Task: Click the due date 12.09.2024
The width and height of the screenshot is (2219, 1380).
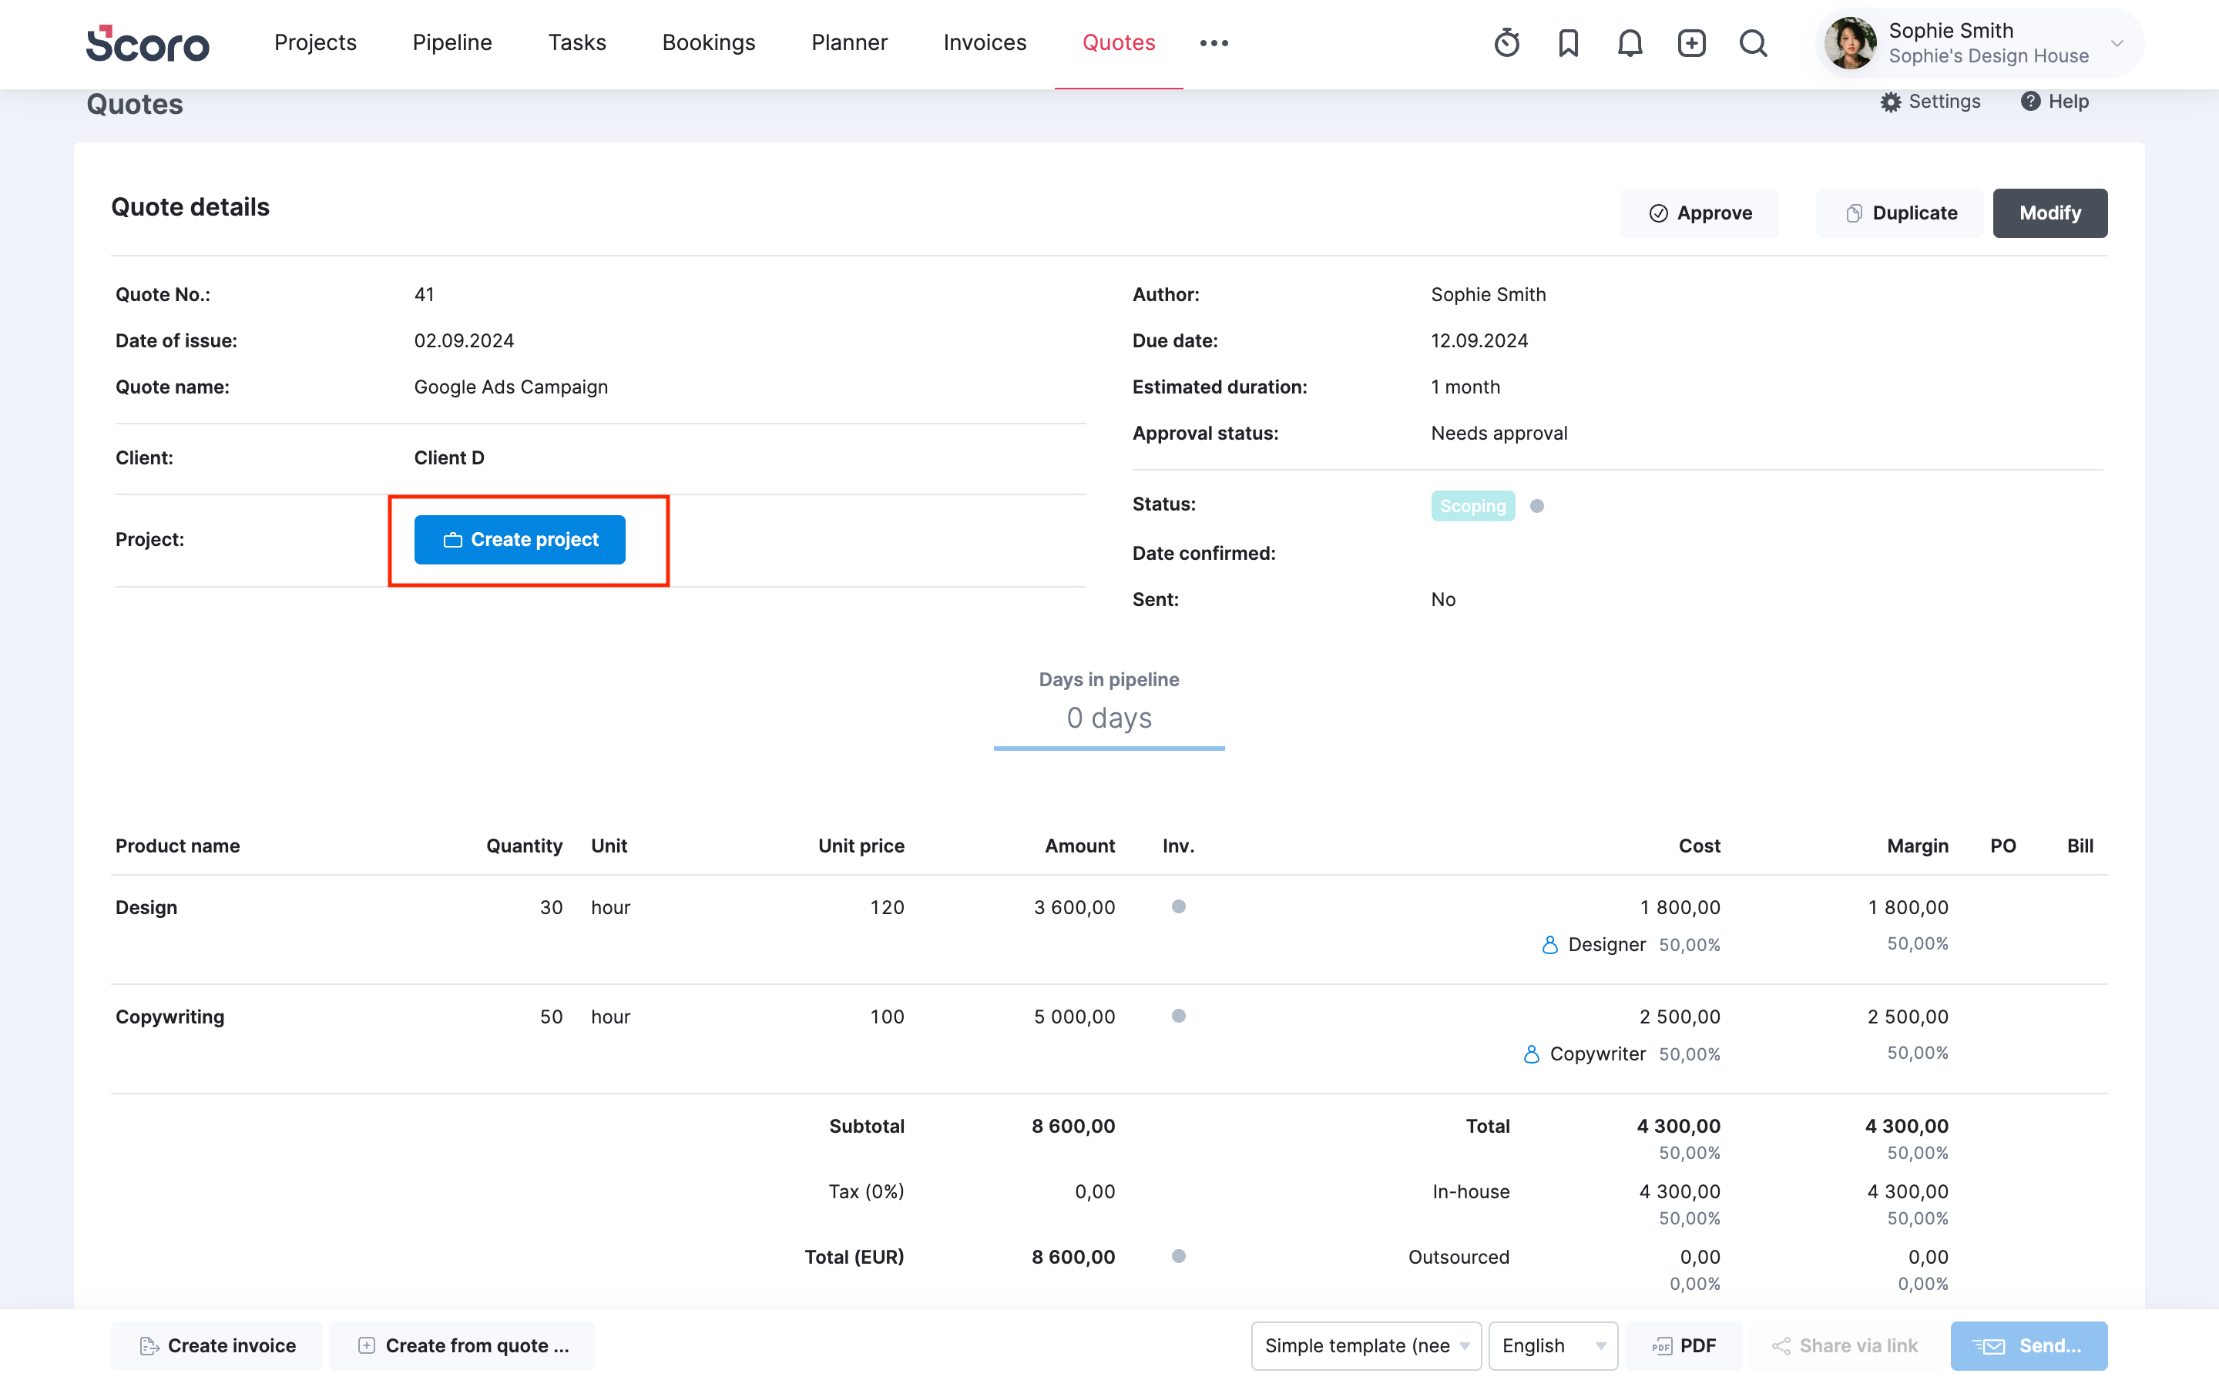Action: (x=1479, y=340)
